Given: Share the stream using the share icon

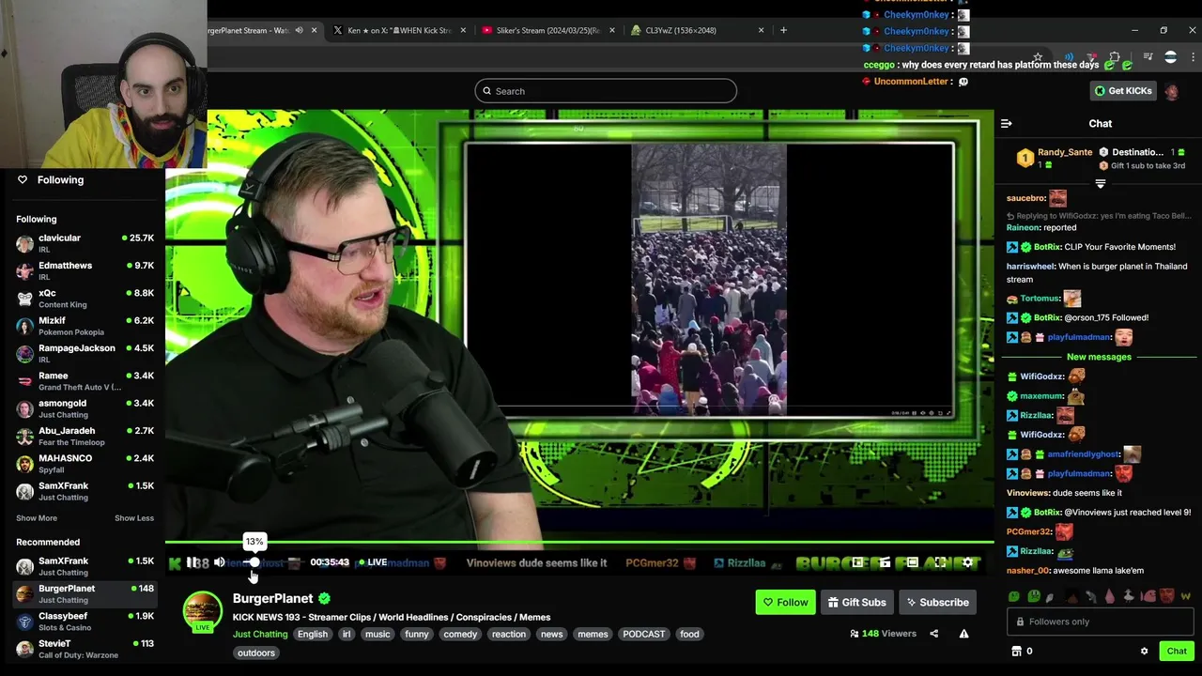Looking at the screenshot, I should tap(933, 634).
